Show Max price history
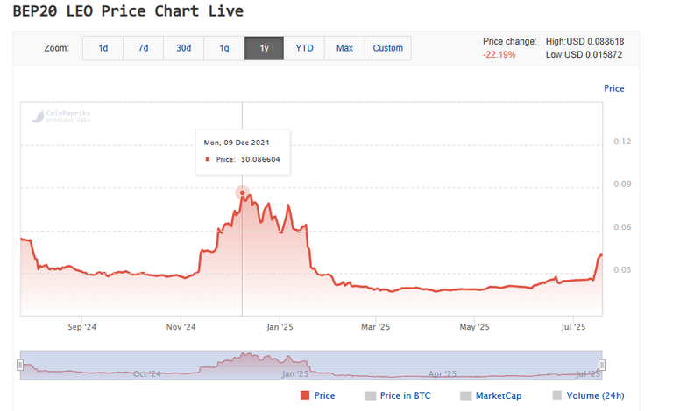 [x=344, y=48]
